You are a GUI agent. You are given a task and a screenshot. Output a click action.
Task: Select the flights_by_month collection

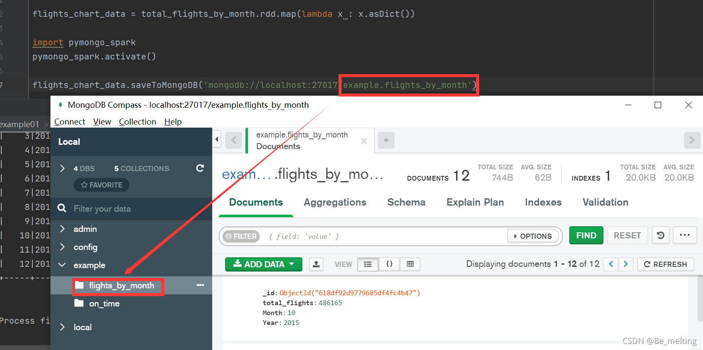[122, 286]
